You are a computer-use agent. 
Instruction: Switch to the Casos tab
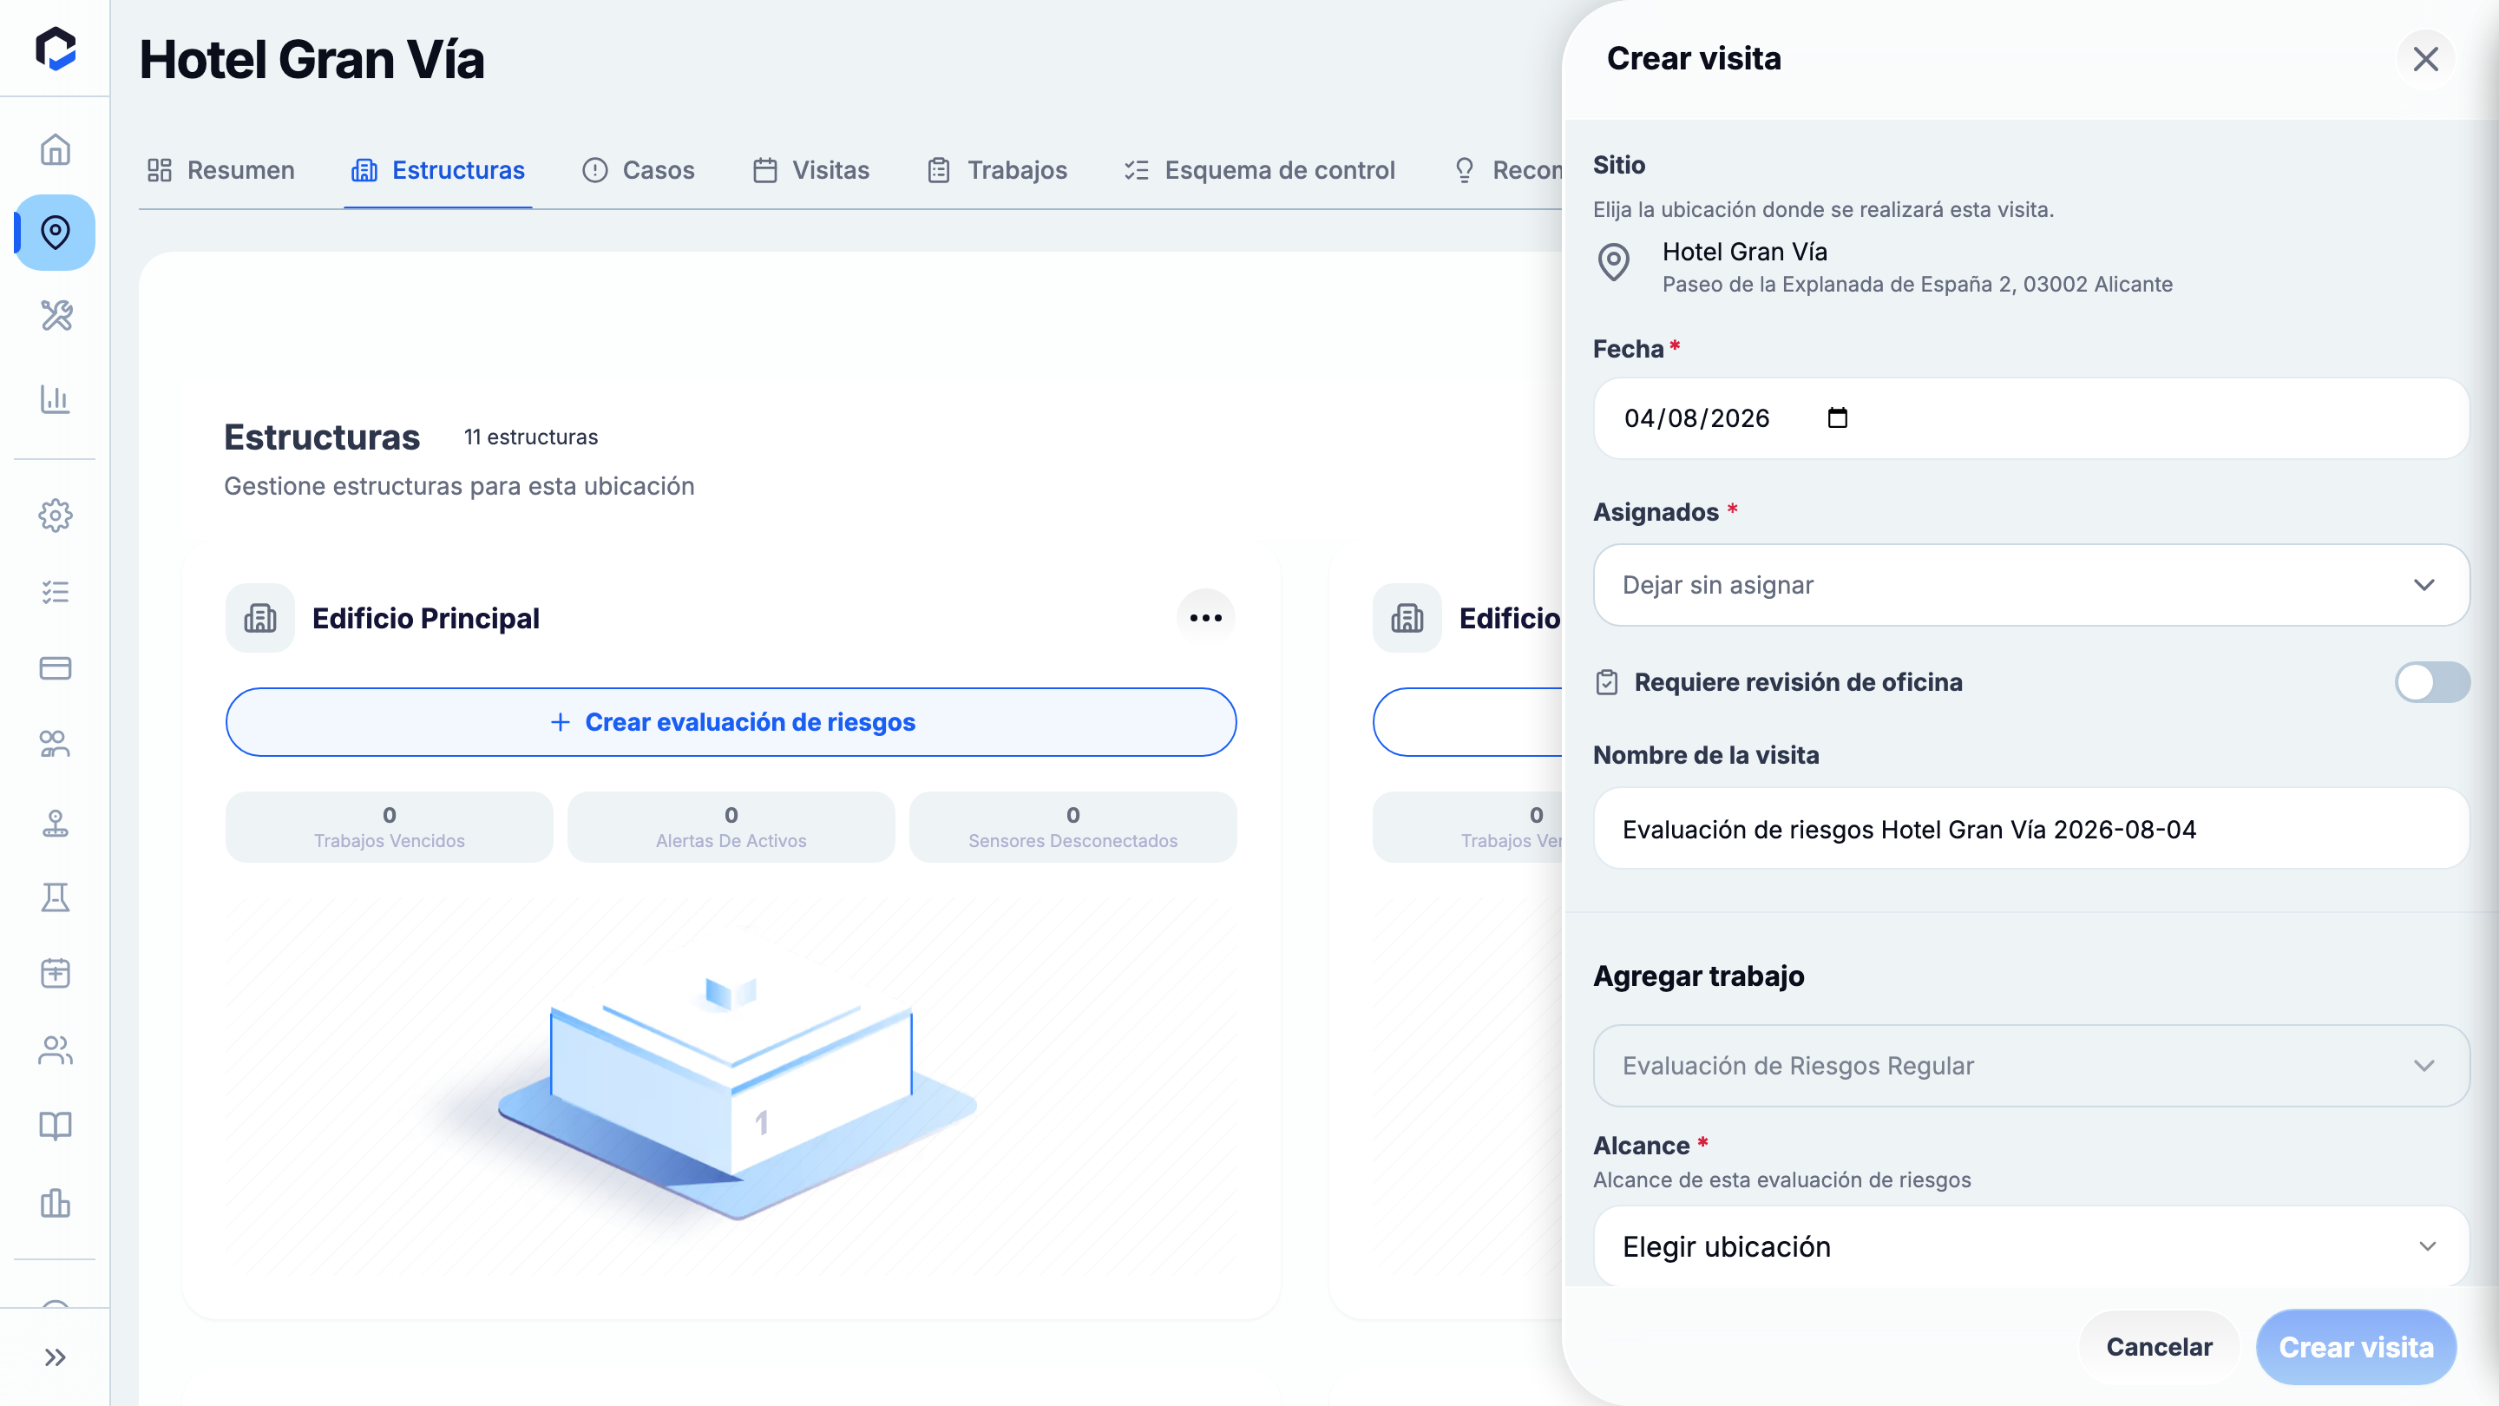click(639, 171)
